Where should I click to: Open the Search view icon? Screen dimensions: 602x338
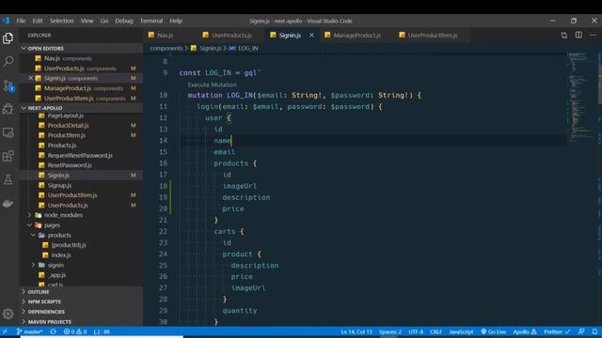point(8,61)
